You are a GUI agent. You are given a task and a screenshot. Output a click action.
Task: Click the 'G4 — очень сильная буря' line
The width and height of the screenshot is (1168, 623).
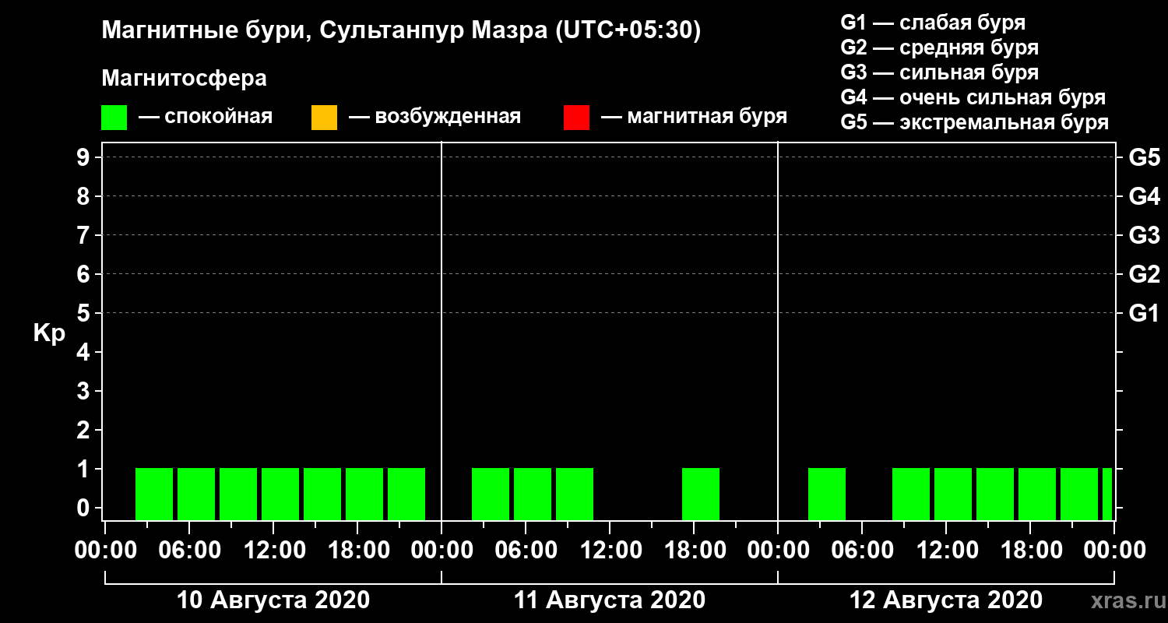click(973, 97)
